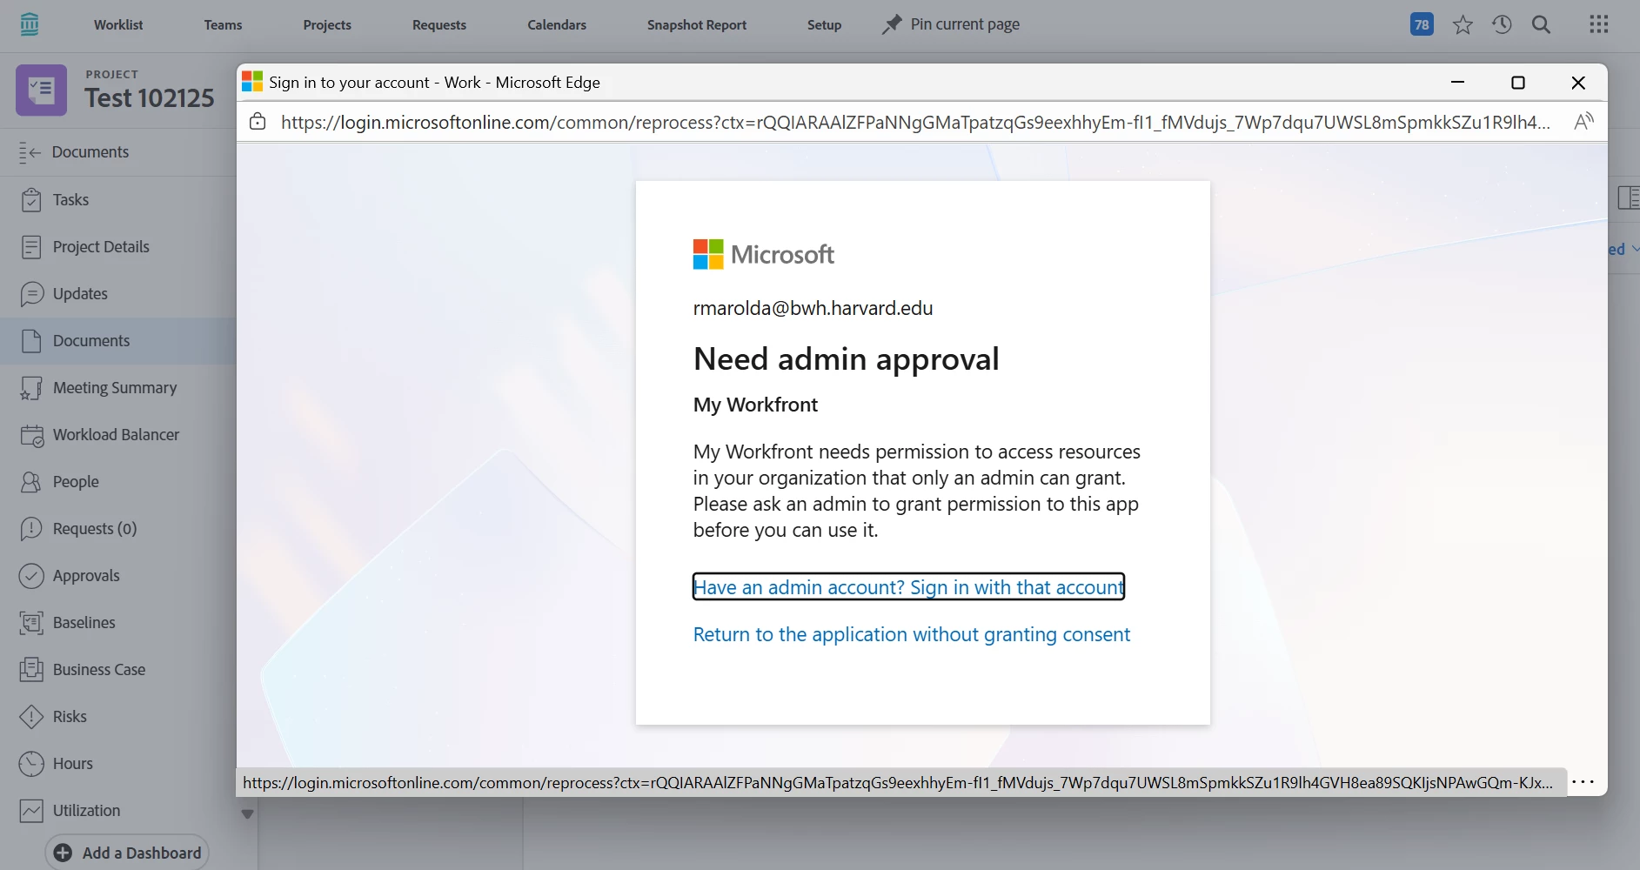Click the Baselines icon in sidebar
This screenshot has width=1640, height=870.
click(31, 623)
